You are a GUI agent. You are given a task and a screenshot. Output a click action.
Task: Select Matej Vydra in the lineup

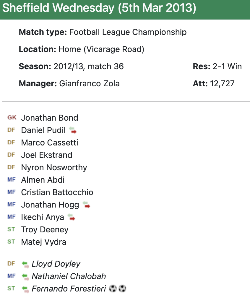44,242
